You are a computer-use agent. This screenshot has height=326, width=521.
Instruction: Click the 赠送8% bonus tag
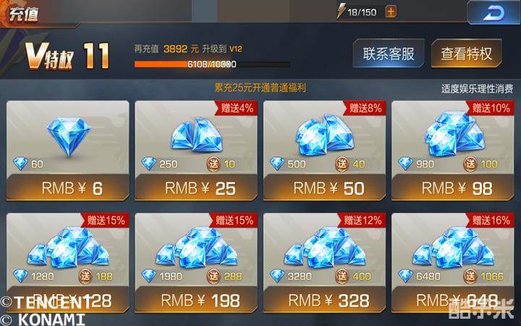(x=365, y=108)
